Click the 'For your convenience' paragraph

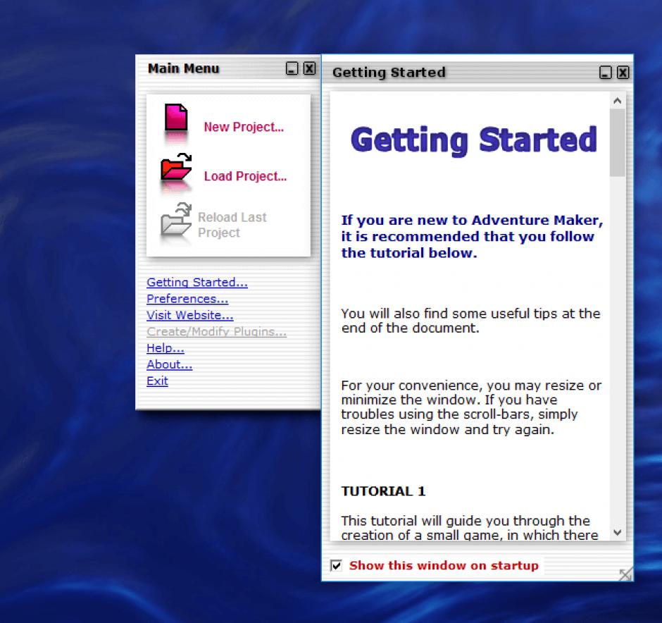471,407
